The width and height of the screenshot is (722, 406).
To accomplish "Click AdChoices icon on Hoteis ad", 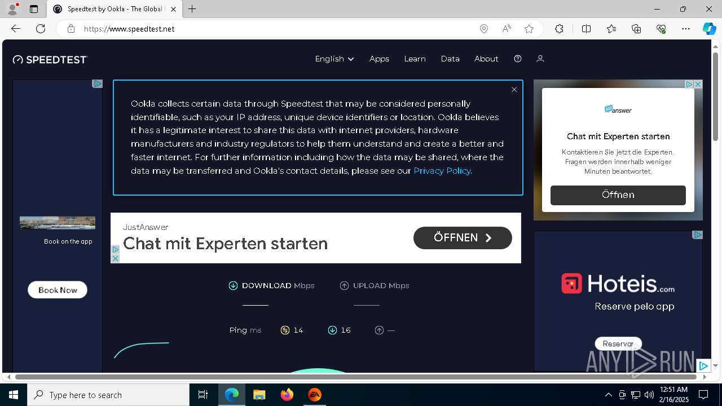I will tap(698, 235).
